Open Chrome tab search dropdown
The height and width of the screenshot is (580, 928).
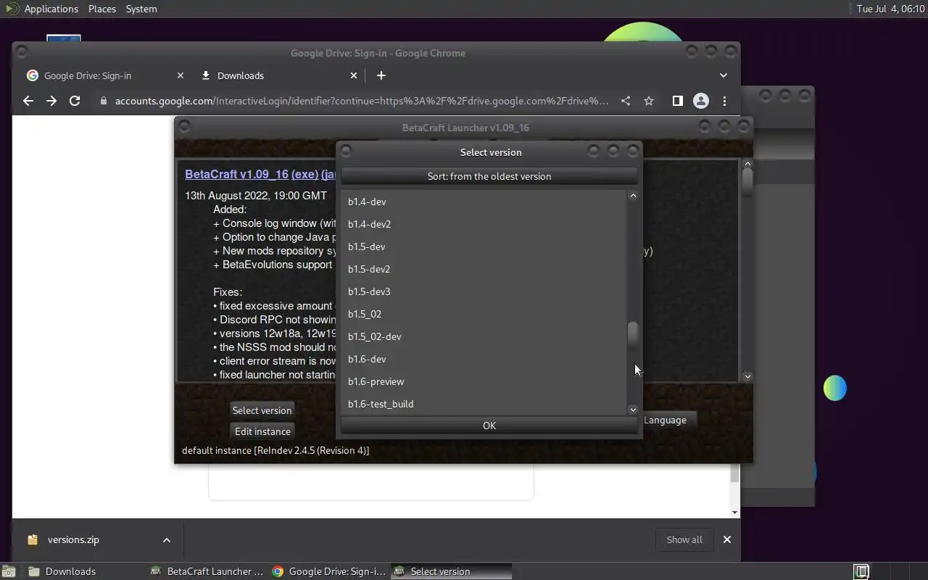point(723,75)
